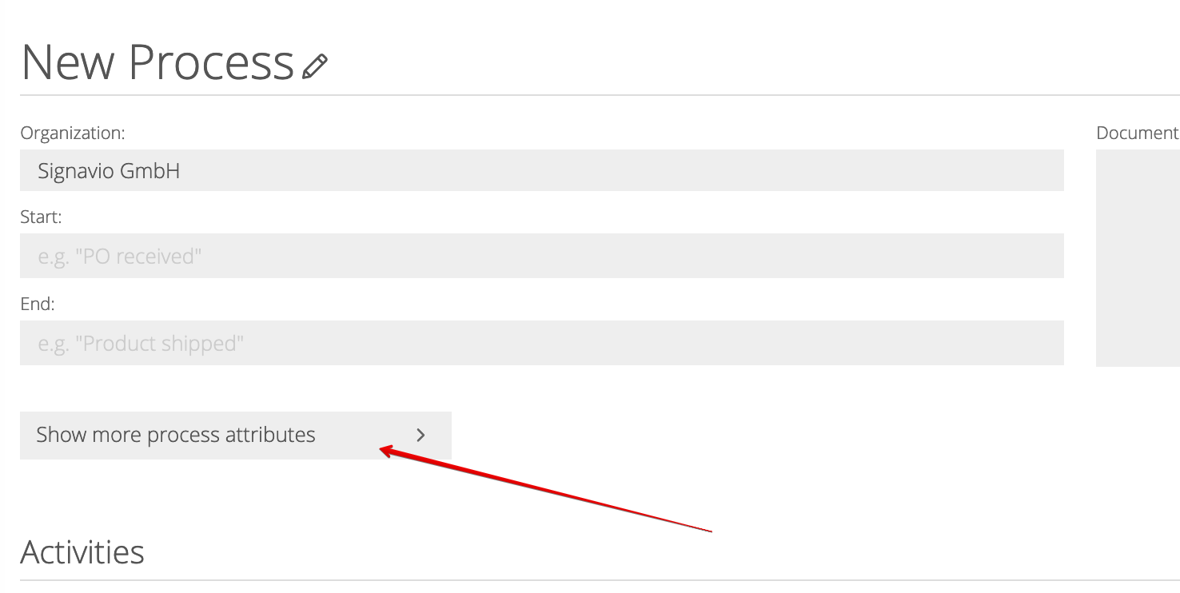
Task: Click the End: label
Action: pos(38,304)
